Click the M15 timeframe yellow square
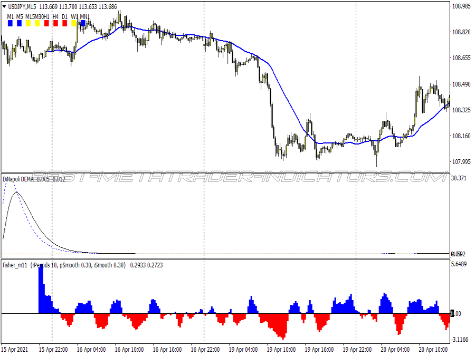Image resolution: width=475 pixels, height=356 pixels. click(28, 23)
